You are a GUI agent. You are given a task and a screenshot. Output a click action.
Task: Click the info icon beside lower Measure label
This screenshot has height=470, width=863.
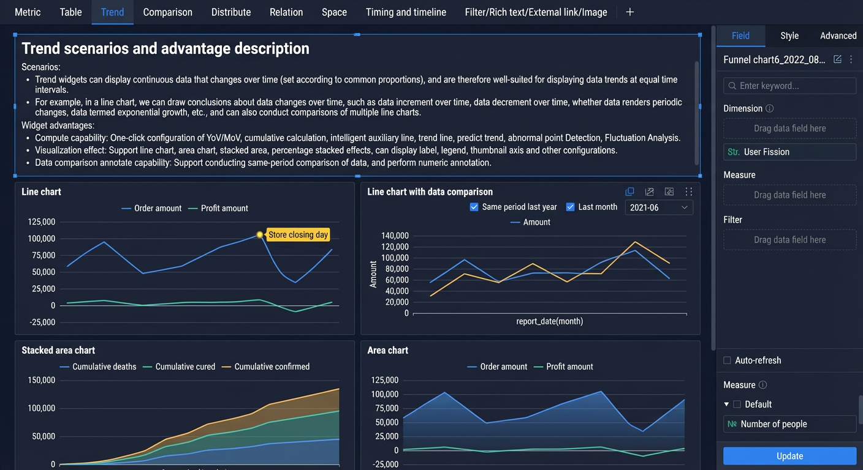pyautogui.click(x=762, y=385)
